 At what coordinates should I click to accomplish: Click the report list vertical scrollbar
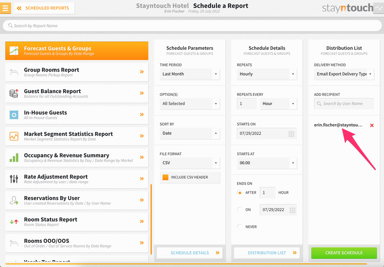[151, 219]
